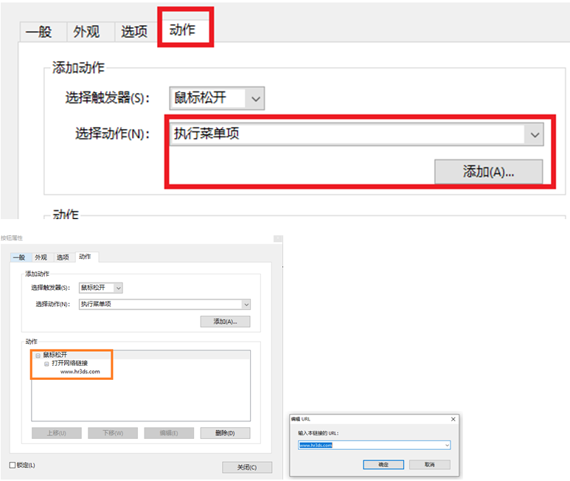Select 动作 tab in the enlarged panel
The height and width of the screenshot is (481, 570).
click(x=183, y=30)
